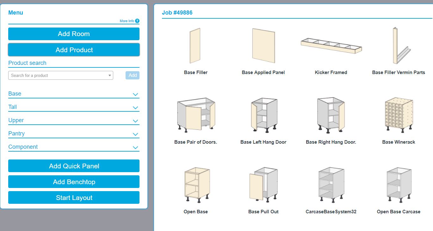Click the Add Room button
Viewport: 433px width, 231px height.
pyautogui.click(x=73, y=34)
